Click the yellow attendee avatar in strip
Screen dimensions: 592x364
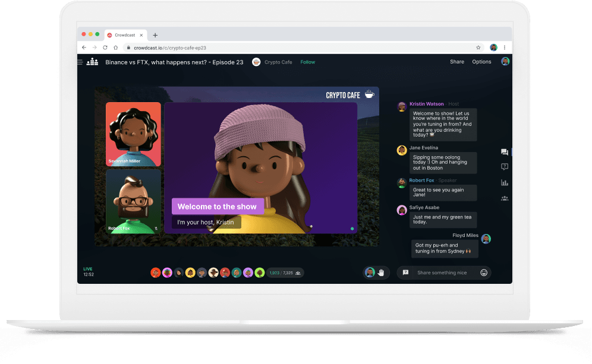click(x=190, y=273)
